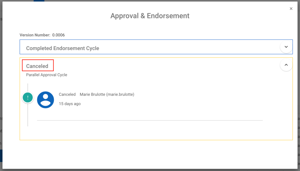Expand the Completed Endorsement Cycle section

point(286,47)
